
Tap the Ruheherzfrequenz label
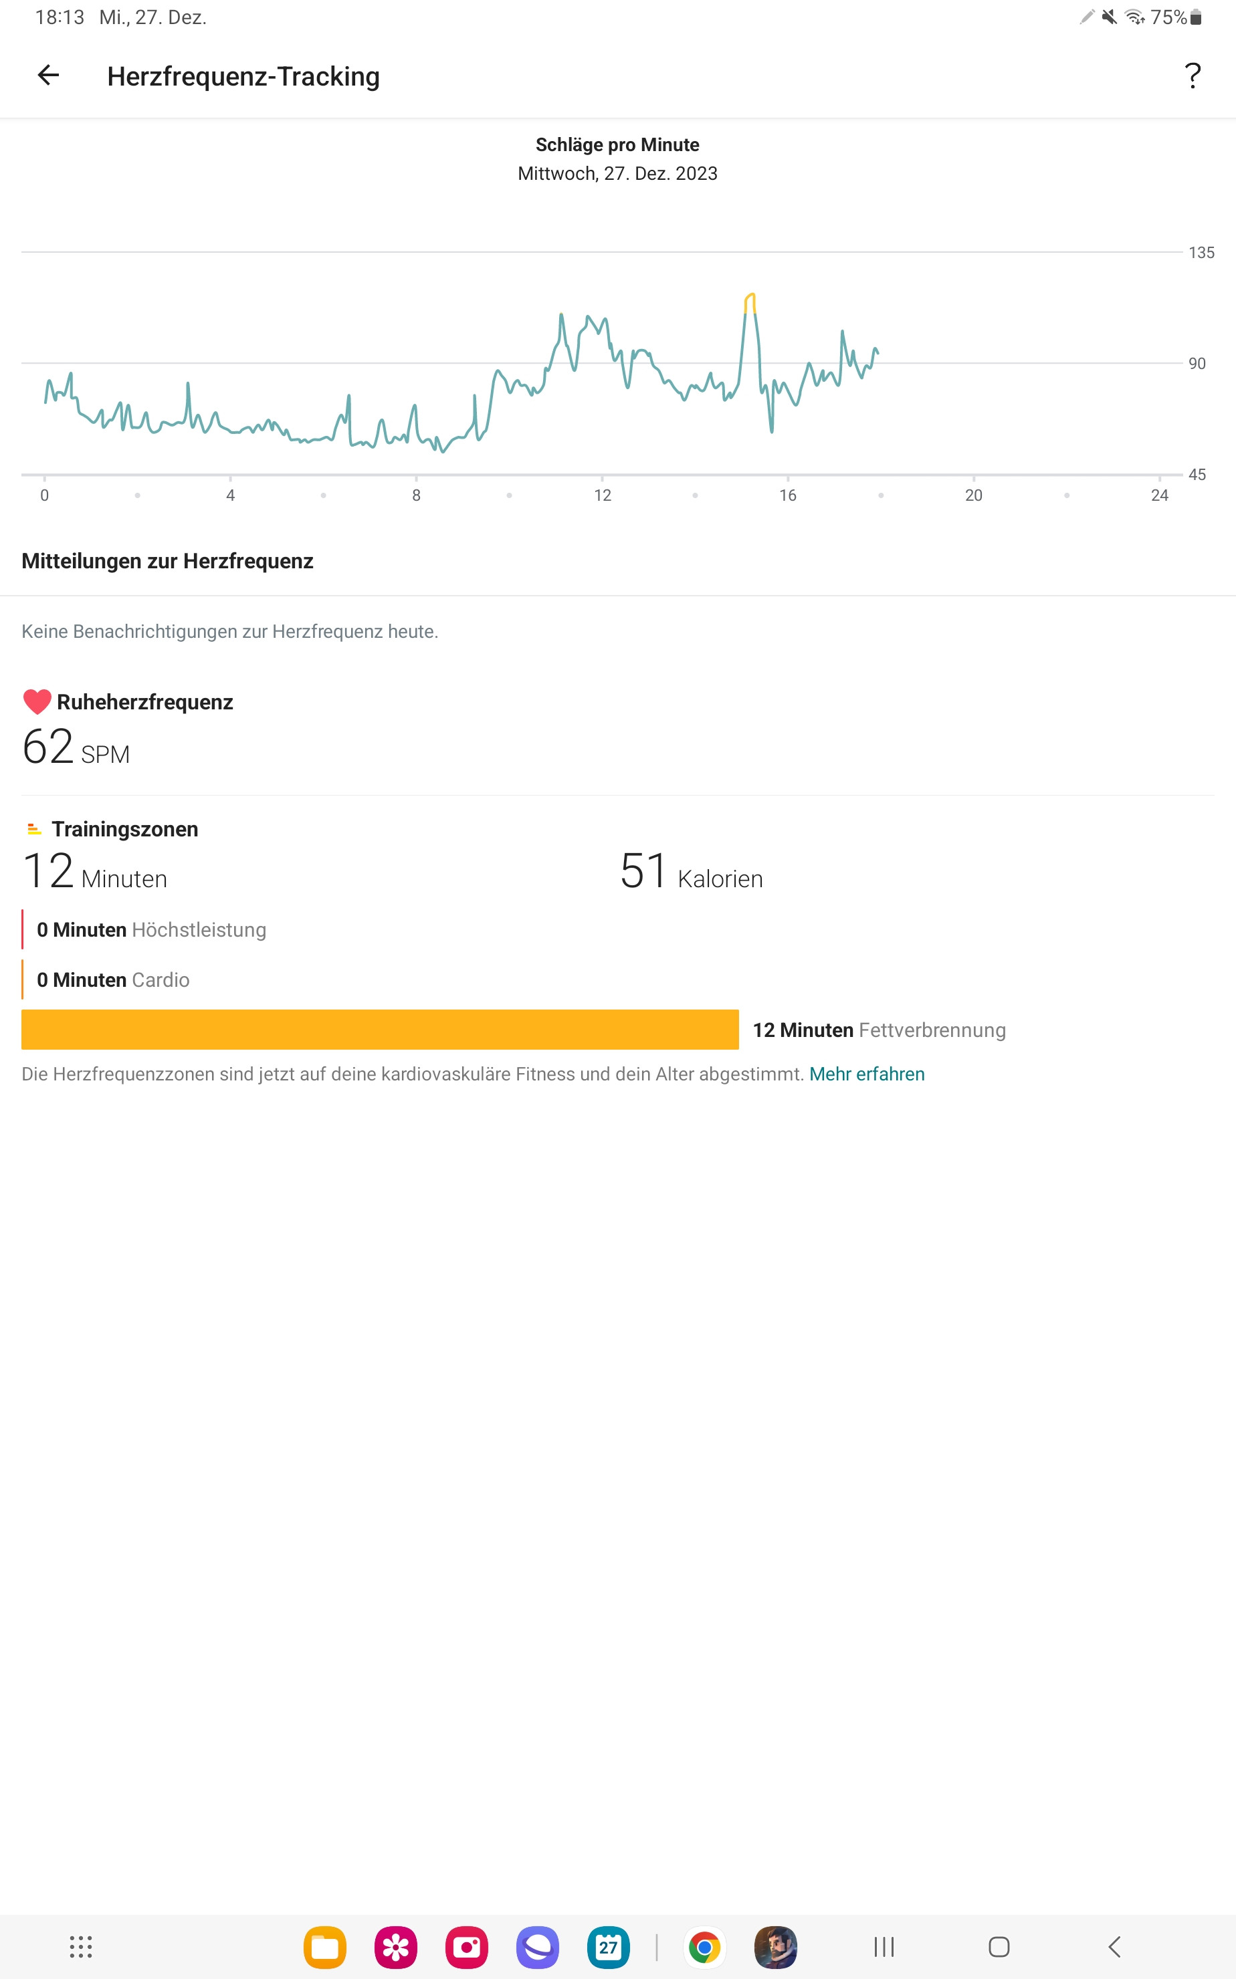144,702
